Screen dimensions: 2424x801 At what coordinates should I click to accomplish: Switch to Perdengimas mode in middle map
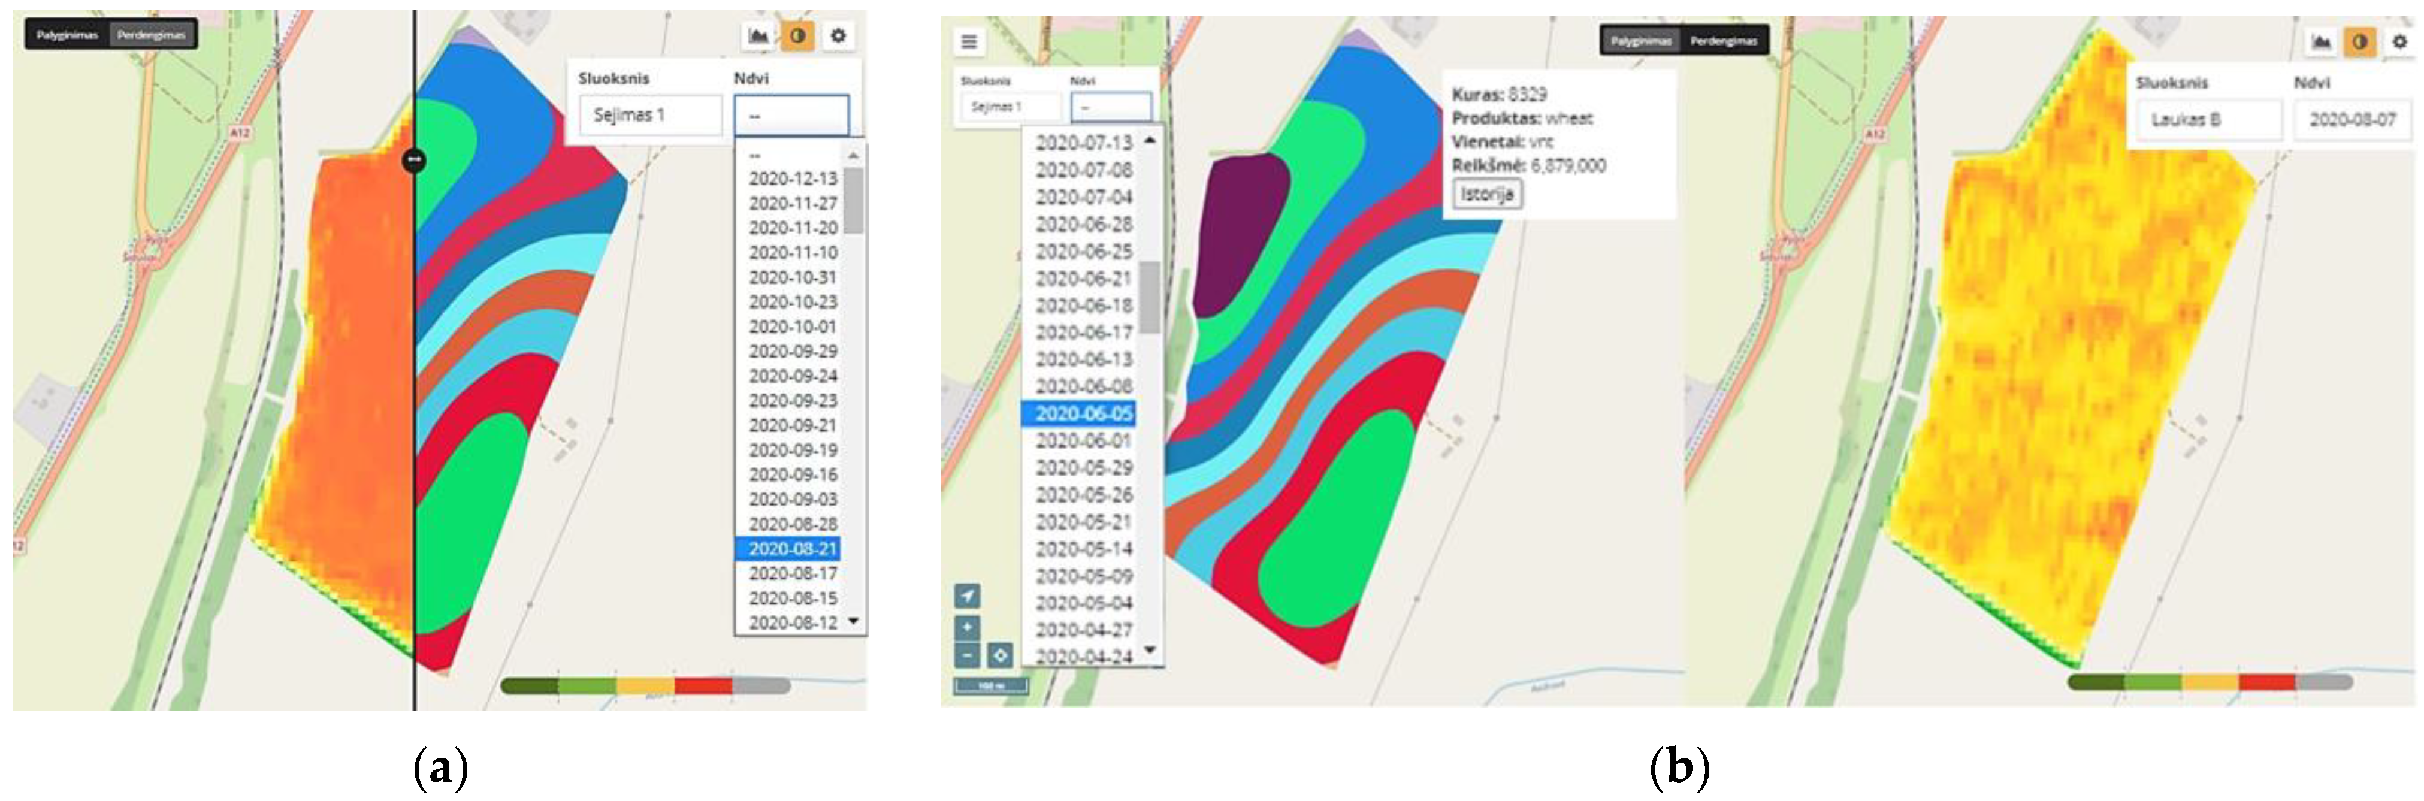[1723, 41]
